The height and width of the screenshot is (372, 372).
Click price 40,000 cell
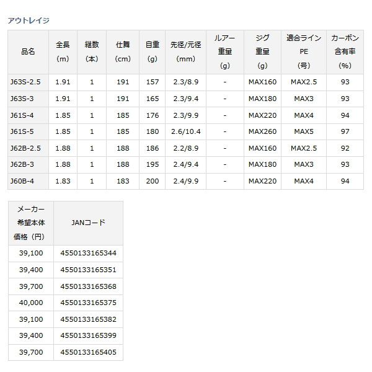pos(31,303)
